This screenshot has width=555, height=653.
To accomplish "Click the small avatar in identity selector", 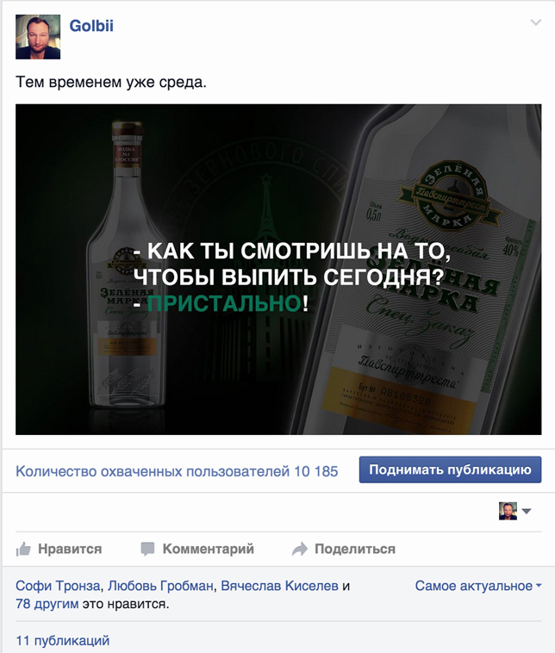I will (508, 511).
